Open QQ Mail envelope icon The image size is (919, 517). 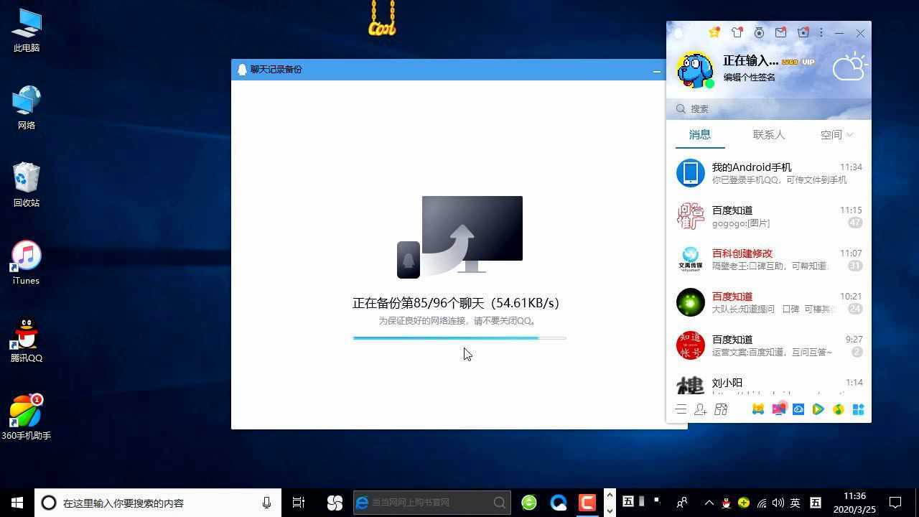[x=780, y=32]
